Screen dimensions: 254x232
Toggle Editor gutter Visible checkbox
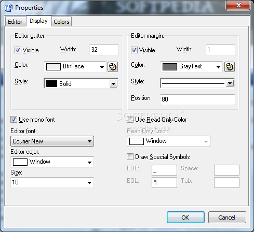tap(18, 50)
